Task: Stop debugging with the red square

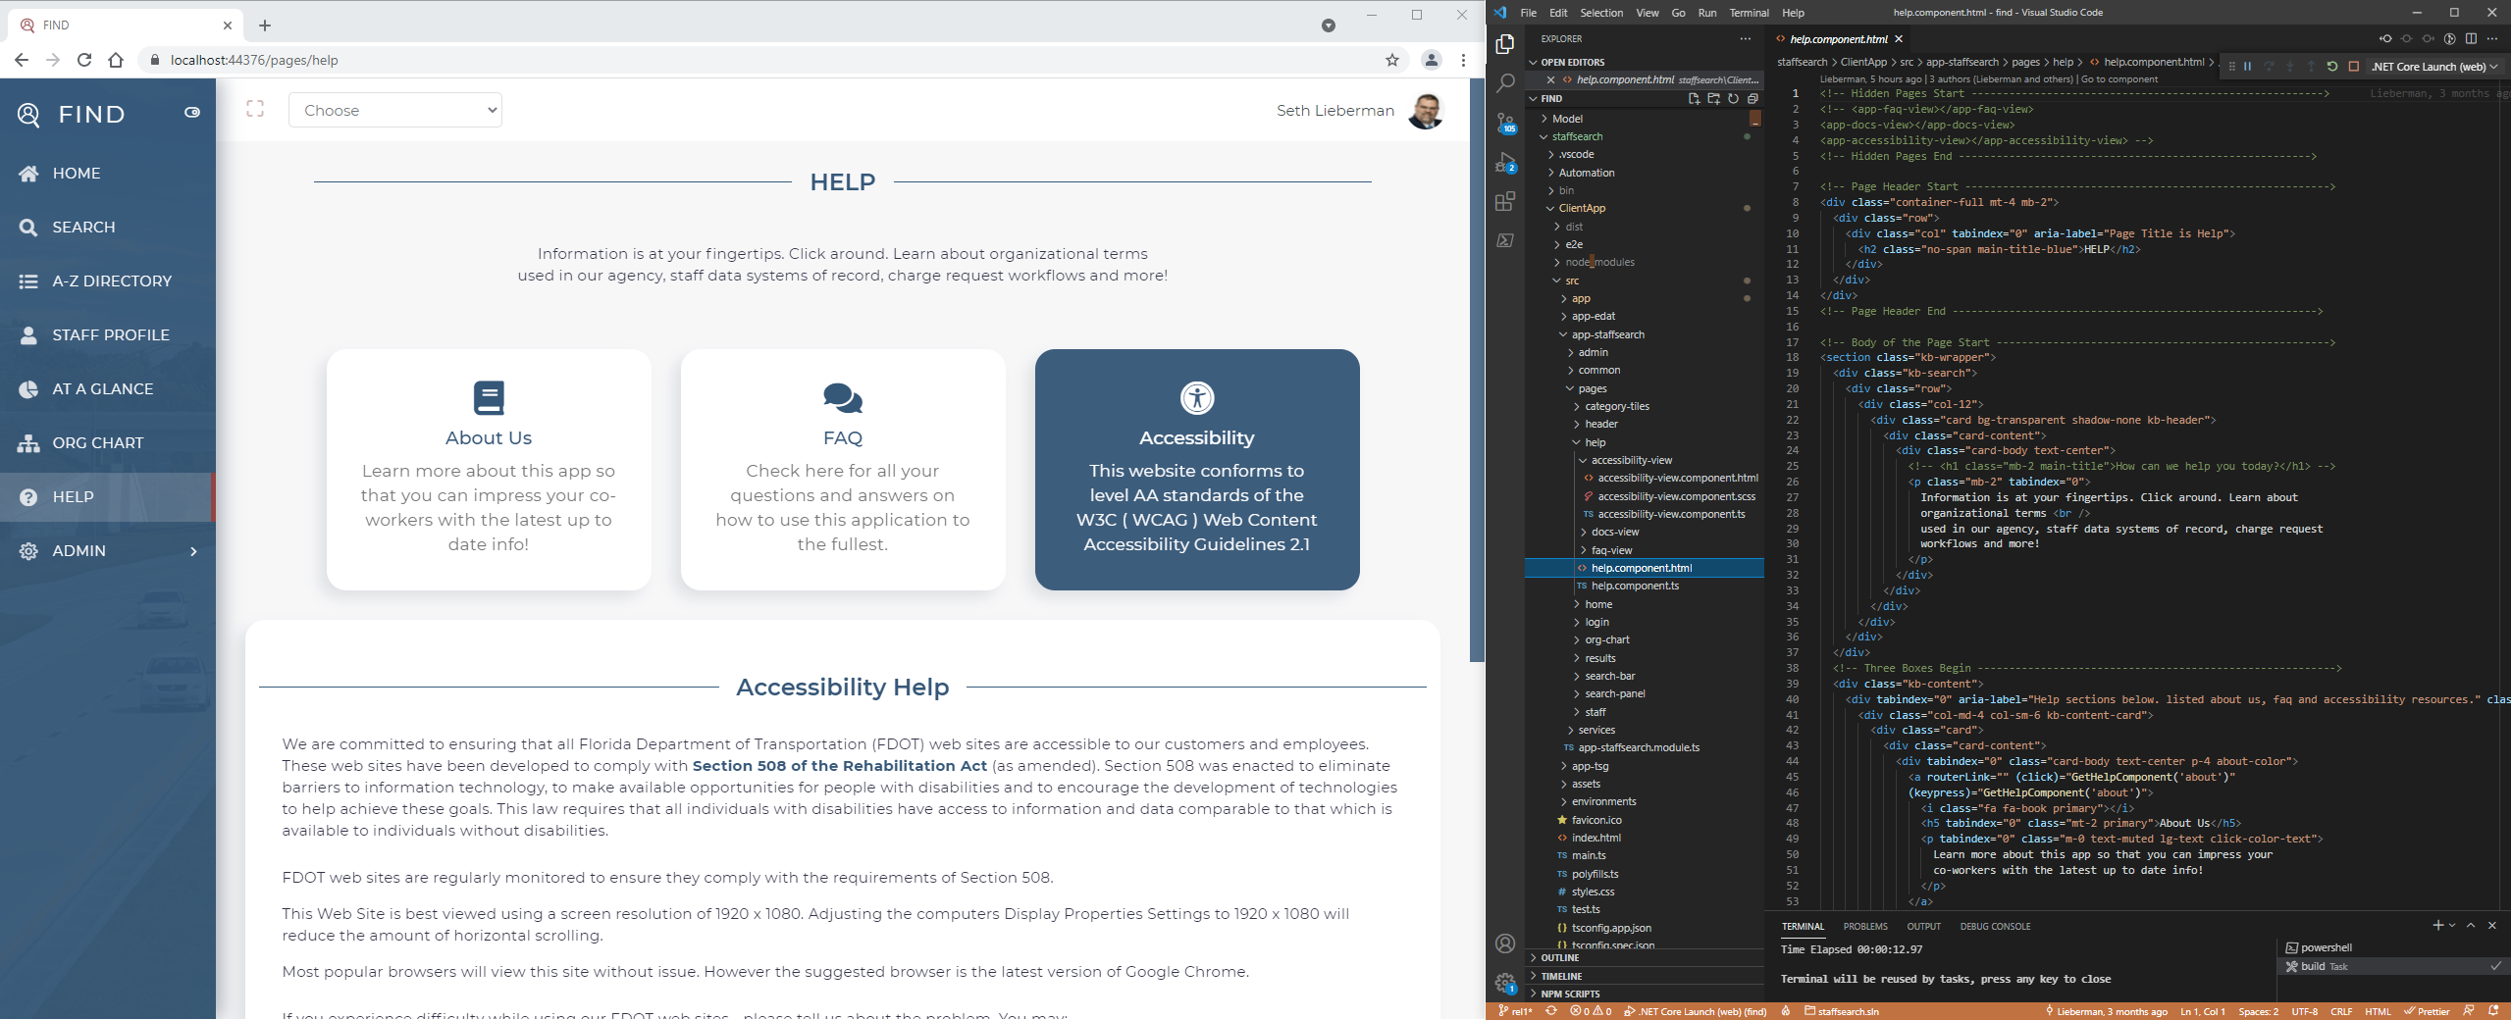Action: (2353, 67)
